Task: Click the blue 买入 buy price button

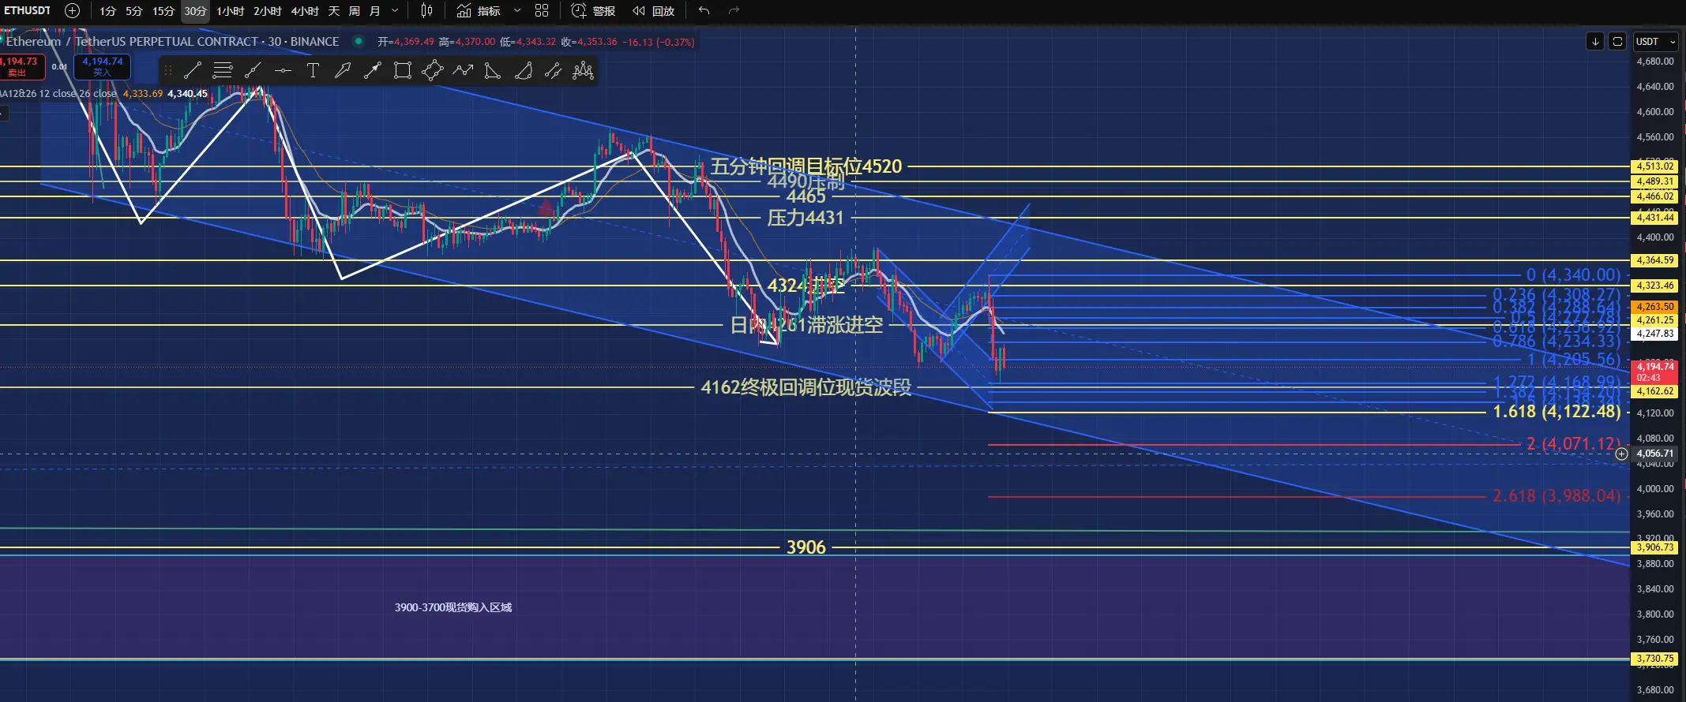Action: pos(103,66)
